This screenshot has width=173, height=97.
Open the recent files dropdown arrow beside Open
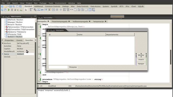[8, 6]
